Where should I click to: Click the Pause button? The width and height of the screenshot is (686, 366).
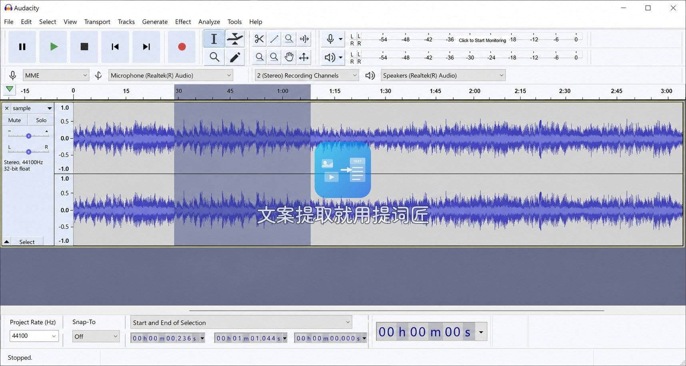pos(22,47)
